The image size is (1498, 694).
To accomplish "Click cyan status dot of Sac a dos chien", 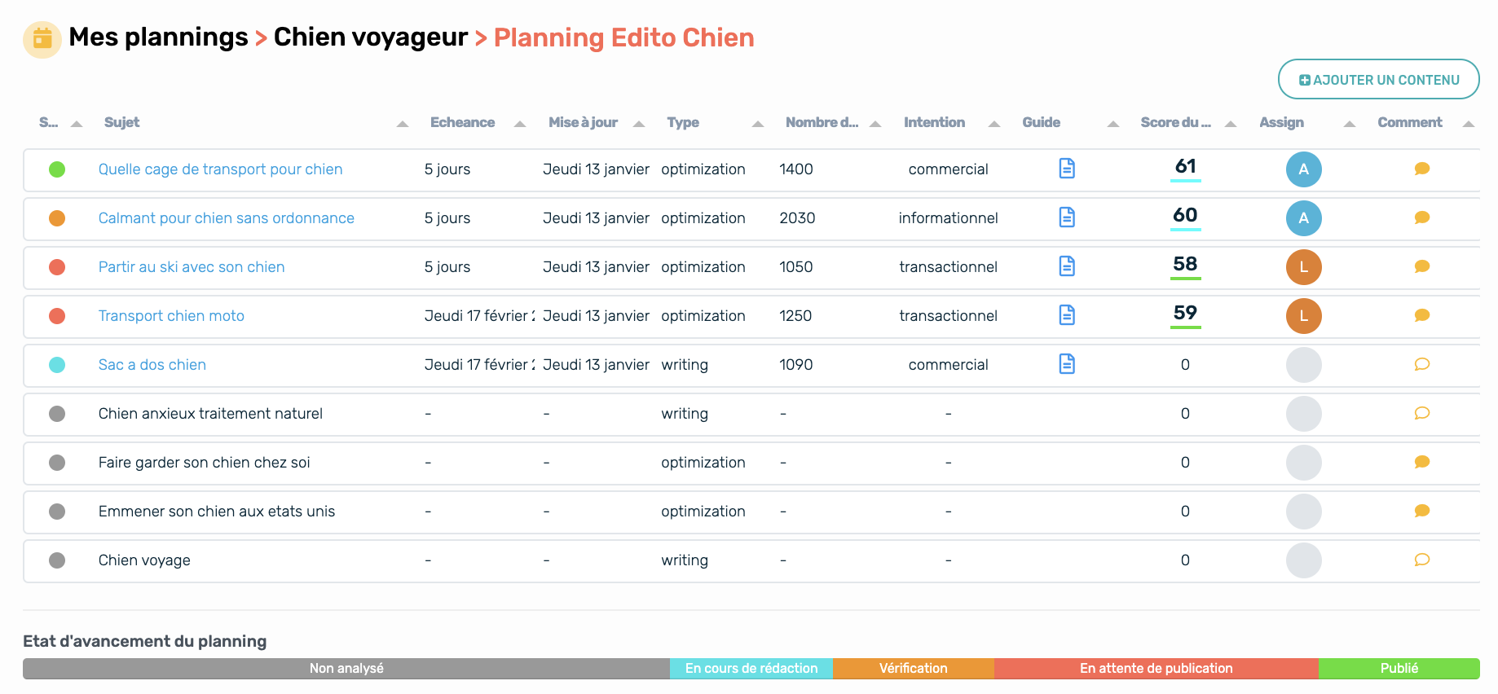I will pos(57,365).
